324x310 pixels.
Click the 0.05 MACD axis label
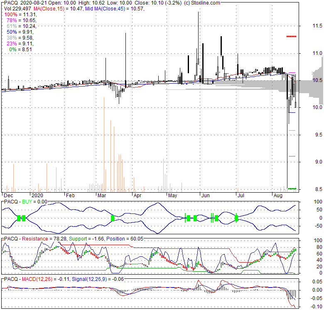pyautogui.click(x=317, y=282)
